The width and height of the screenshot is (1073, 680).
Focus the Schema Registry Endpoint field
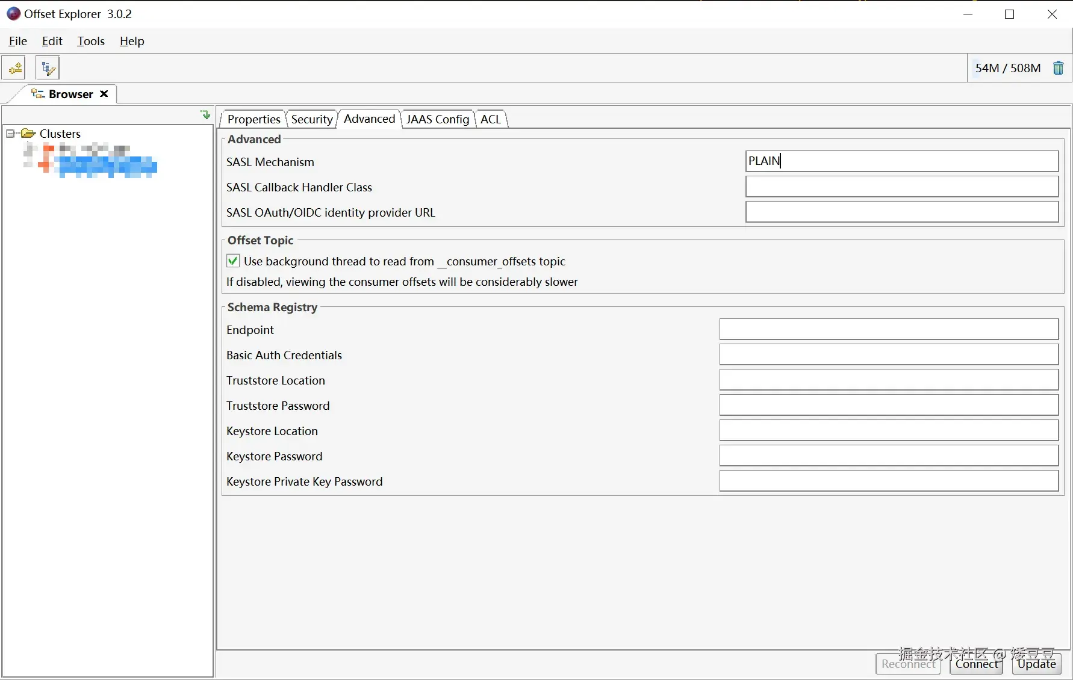[x=888, y=329]
